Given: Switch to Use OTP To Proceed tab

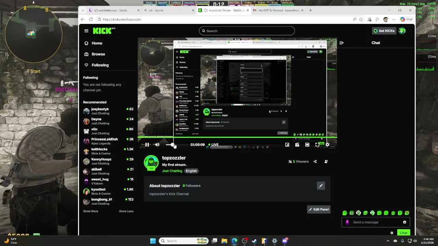Looking at the screenshot, I should point(278,10).
